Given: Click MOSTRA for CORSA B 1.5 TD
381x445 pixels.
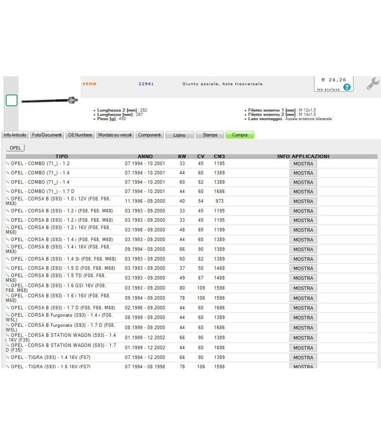Looking at the screenshot, I should [304, 278].
